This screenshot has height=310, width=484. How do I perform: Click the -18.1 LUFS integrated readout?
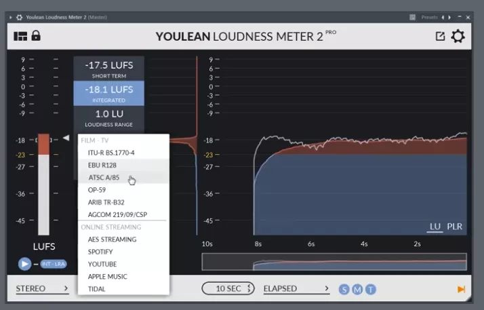(108, 93)
